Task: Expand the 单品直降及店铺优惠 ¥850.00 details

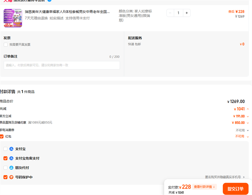Action: [x=248, y=123]
